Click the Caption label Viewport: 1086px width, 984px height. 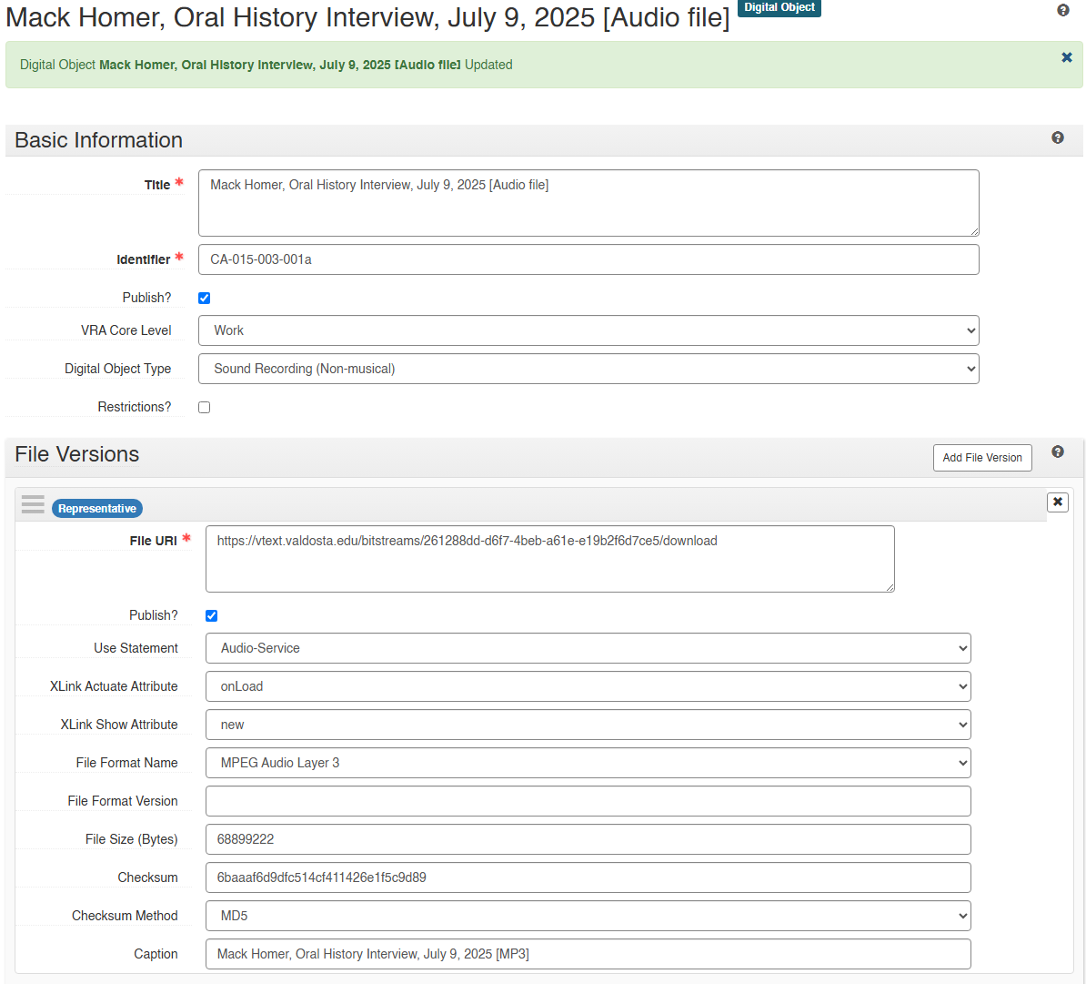(x=156, y=954)
